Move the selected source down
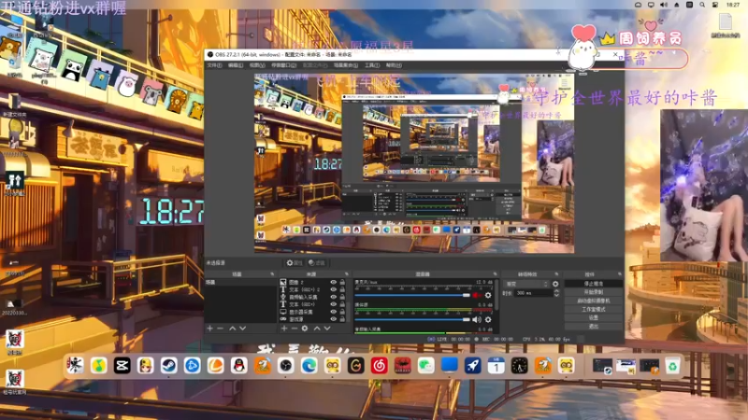The height and width of the screenshot is (420, 748). pyautogui.click(x=327, y=329)
